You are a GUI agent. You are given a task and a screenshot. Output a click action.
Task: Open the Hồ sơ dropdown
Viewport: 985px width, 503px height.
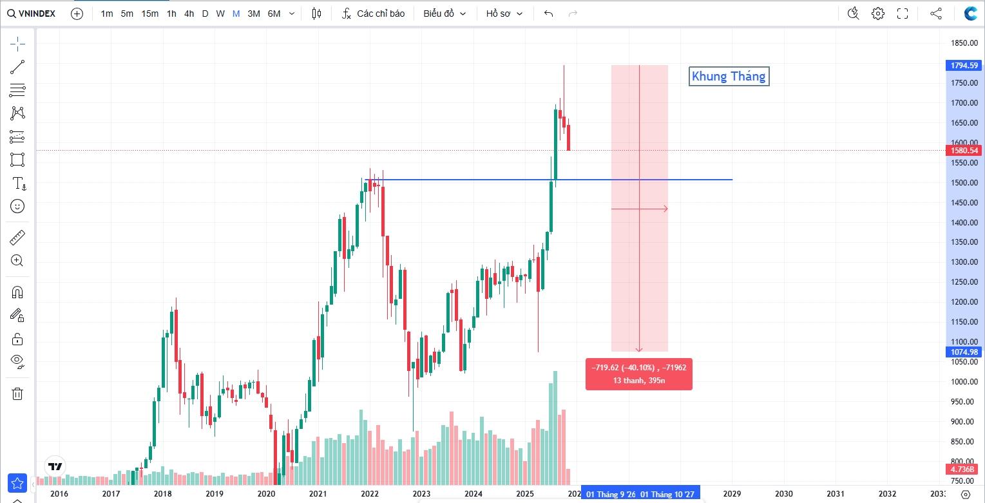[504, 14]
